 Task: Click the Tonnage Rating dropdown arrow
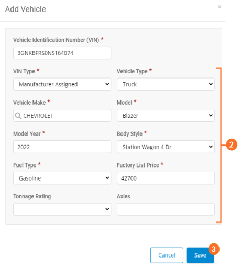point(107,209)
